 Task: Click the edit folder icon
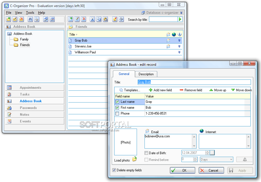(15, 19)
